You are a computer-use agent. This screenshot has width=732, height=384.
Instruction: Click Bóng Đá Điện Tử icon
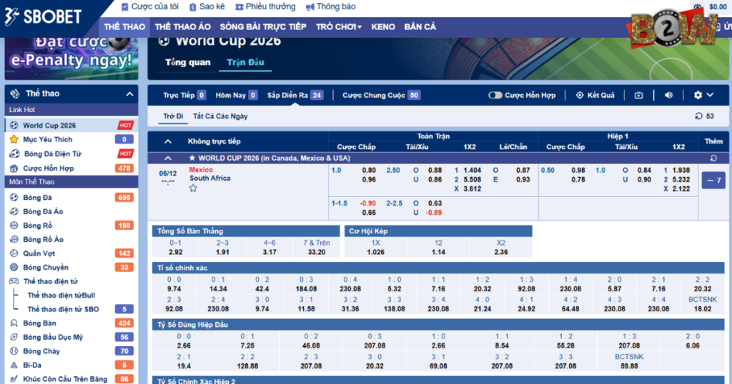(14, 153)
